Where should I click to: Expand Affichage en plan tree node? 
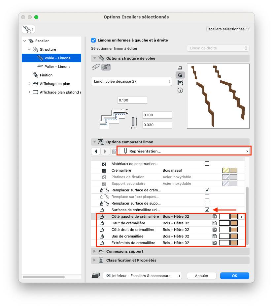(x=29, y=84)
